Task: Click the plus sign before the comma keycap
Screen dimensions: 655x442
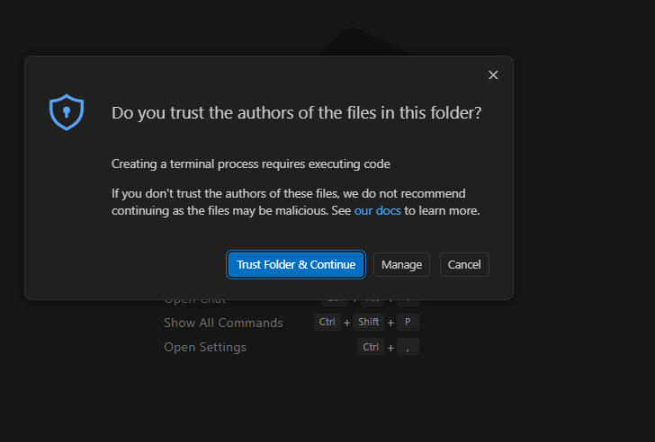Action: pyautogui.click(x=390, y=347)
